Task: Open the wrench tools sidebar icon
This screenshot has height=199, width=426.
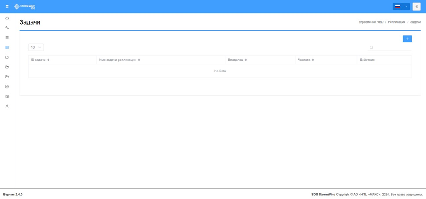Action: coord(7,28)
